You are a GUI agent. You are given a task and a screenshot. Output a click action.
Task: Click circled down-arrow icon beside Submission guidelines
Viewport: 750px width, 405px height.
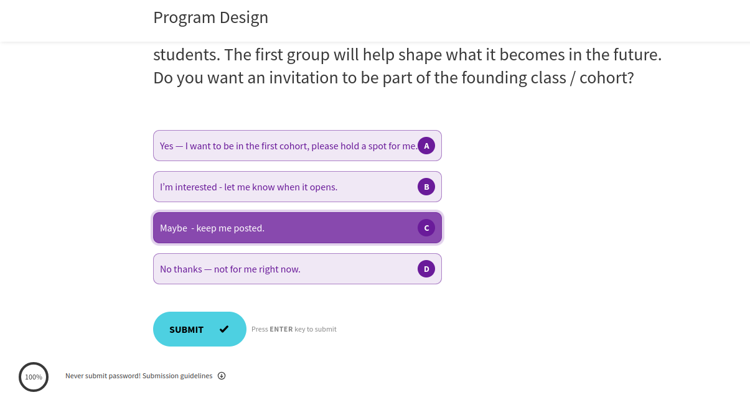click(x=222, y=376)
